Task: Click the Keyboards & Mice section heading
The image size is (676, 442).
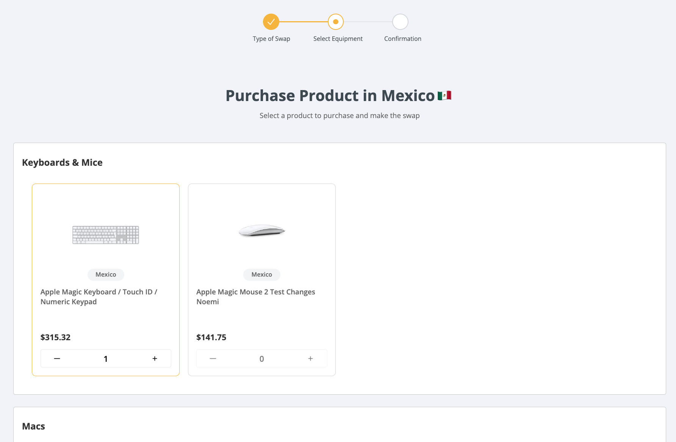Action: (62, 162)
